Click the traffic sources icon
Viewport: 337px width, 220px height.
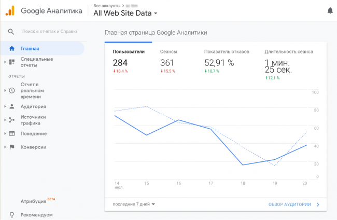(x=11, y=120)
